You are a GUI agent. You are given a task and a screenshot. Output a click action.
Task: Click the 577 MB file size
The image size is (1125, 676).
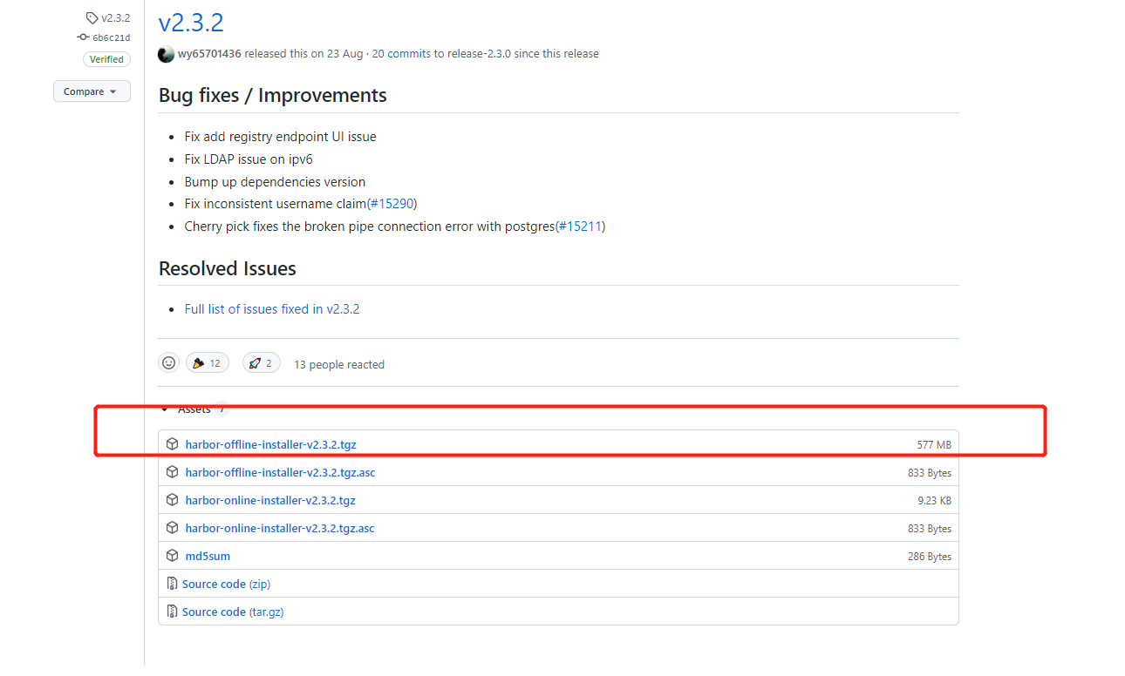pos(934,445)
